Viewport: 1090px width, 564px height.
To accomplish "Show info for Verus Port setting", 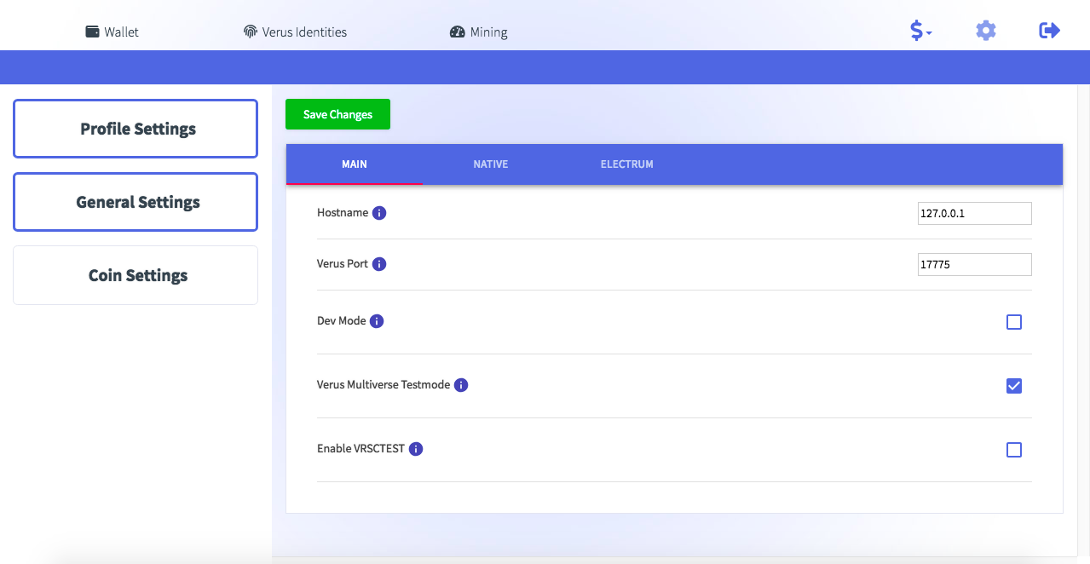I will tap(379, 264).
